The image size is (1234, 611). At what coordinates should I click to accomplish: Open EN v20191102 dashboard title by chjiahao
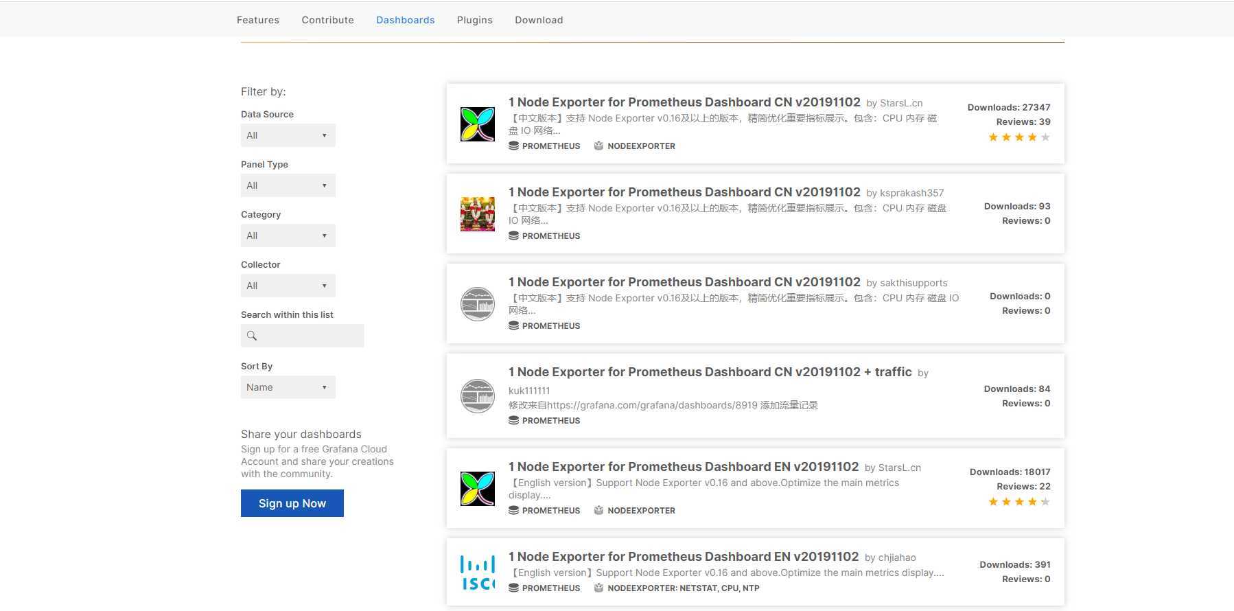684,557
